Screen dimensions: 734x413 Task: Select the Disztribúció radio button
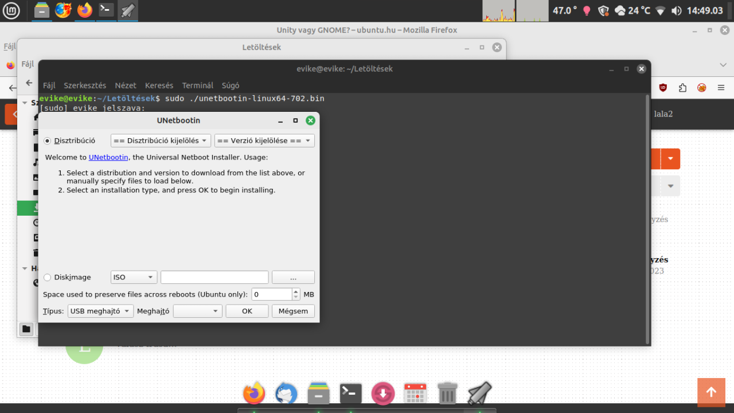tap(48, 141)
